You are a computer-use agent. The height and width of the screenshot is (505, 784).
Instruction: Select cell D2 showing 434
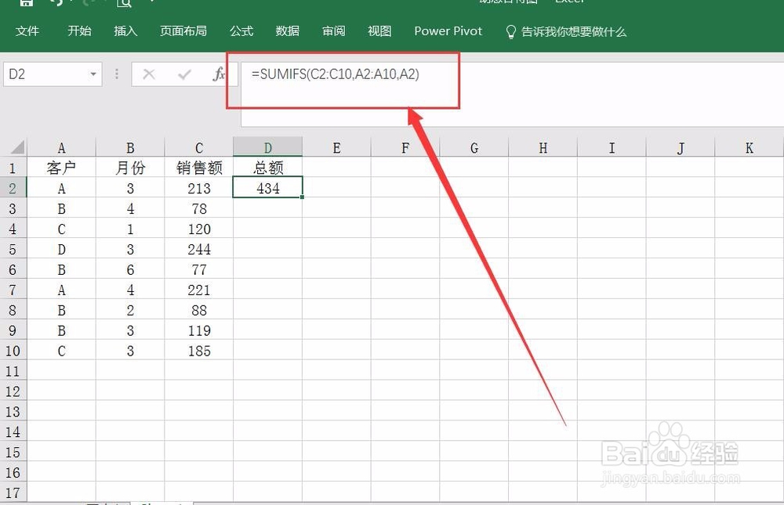point(267,187)
